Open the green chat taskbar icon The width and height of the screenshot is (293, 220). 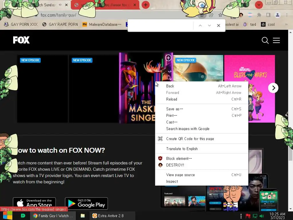(x=23, y=216)
